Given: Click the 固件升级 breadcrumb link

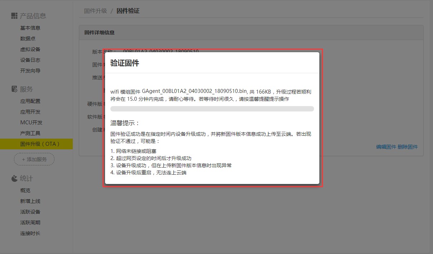Looking at the screenshot, I should [x=95, y=11].
